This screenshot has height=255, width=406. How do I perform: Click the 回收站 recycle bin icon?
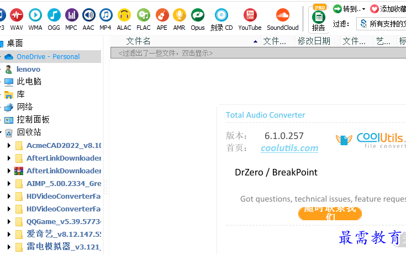(9, 132)
